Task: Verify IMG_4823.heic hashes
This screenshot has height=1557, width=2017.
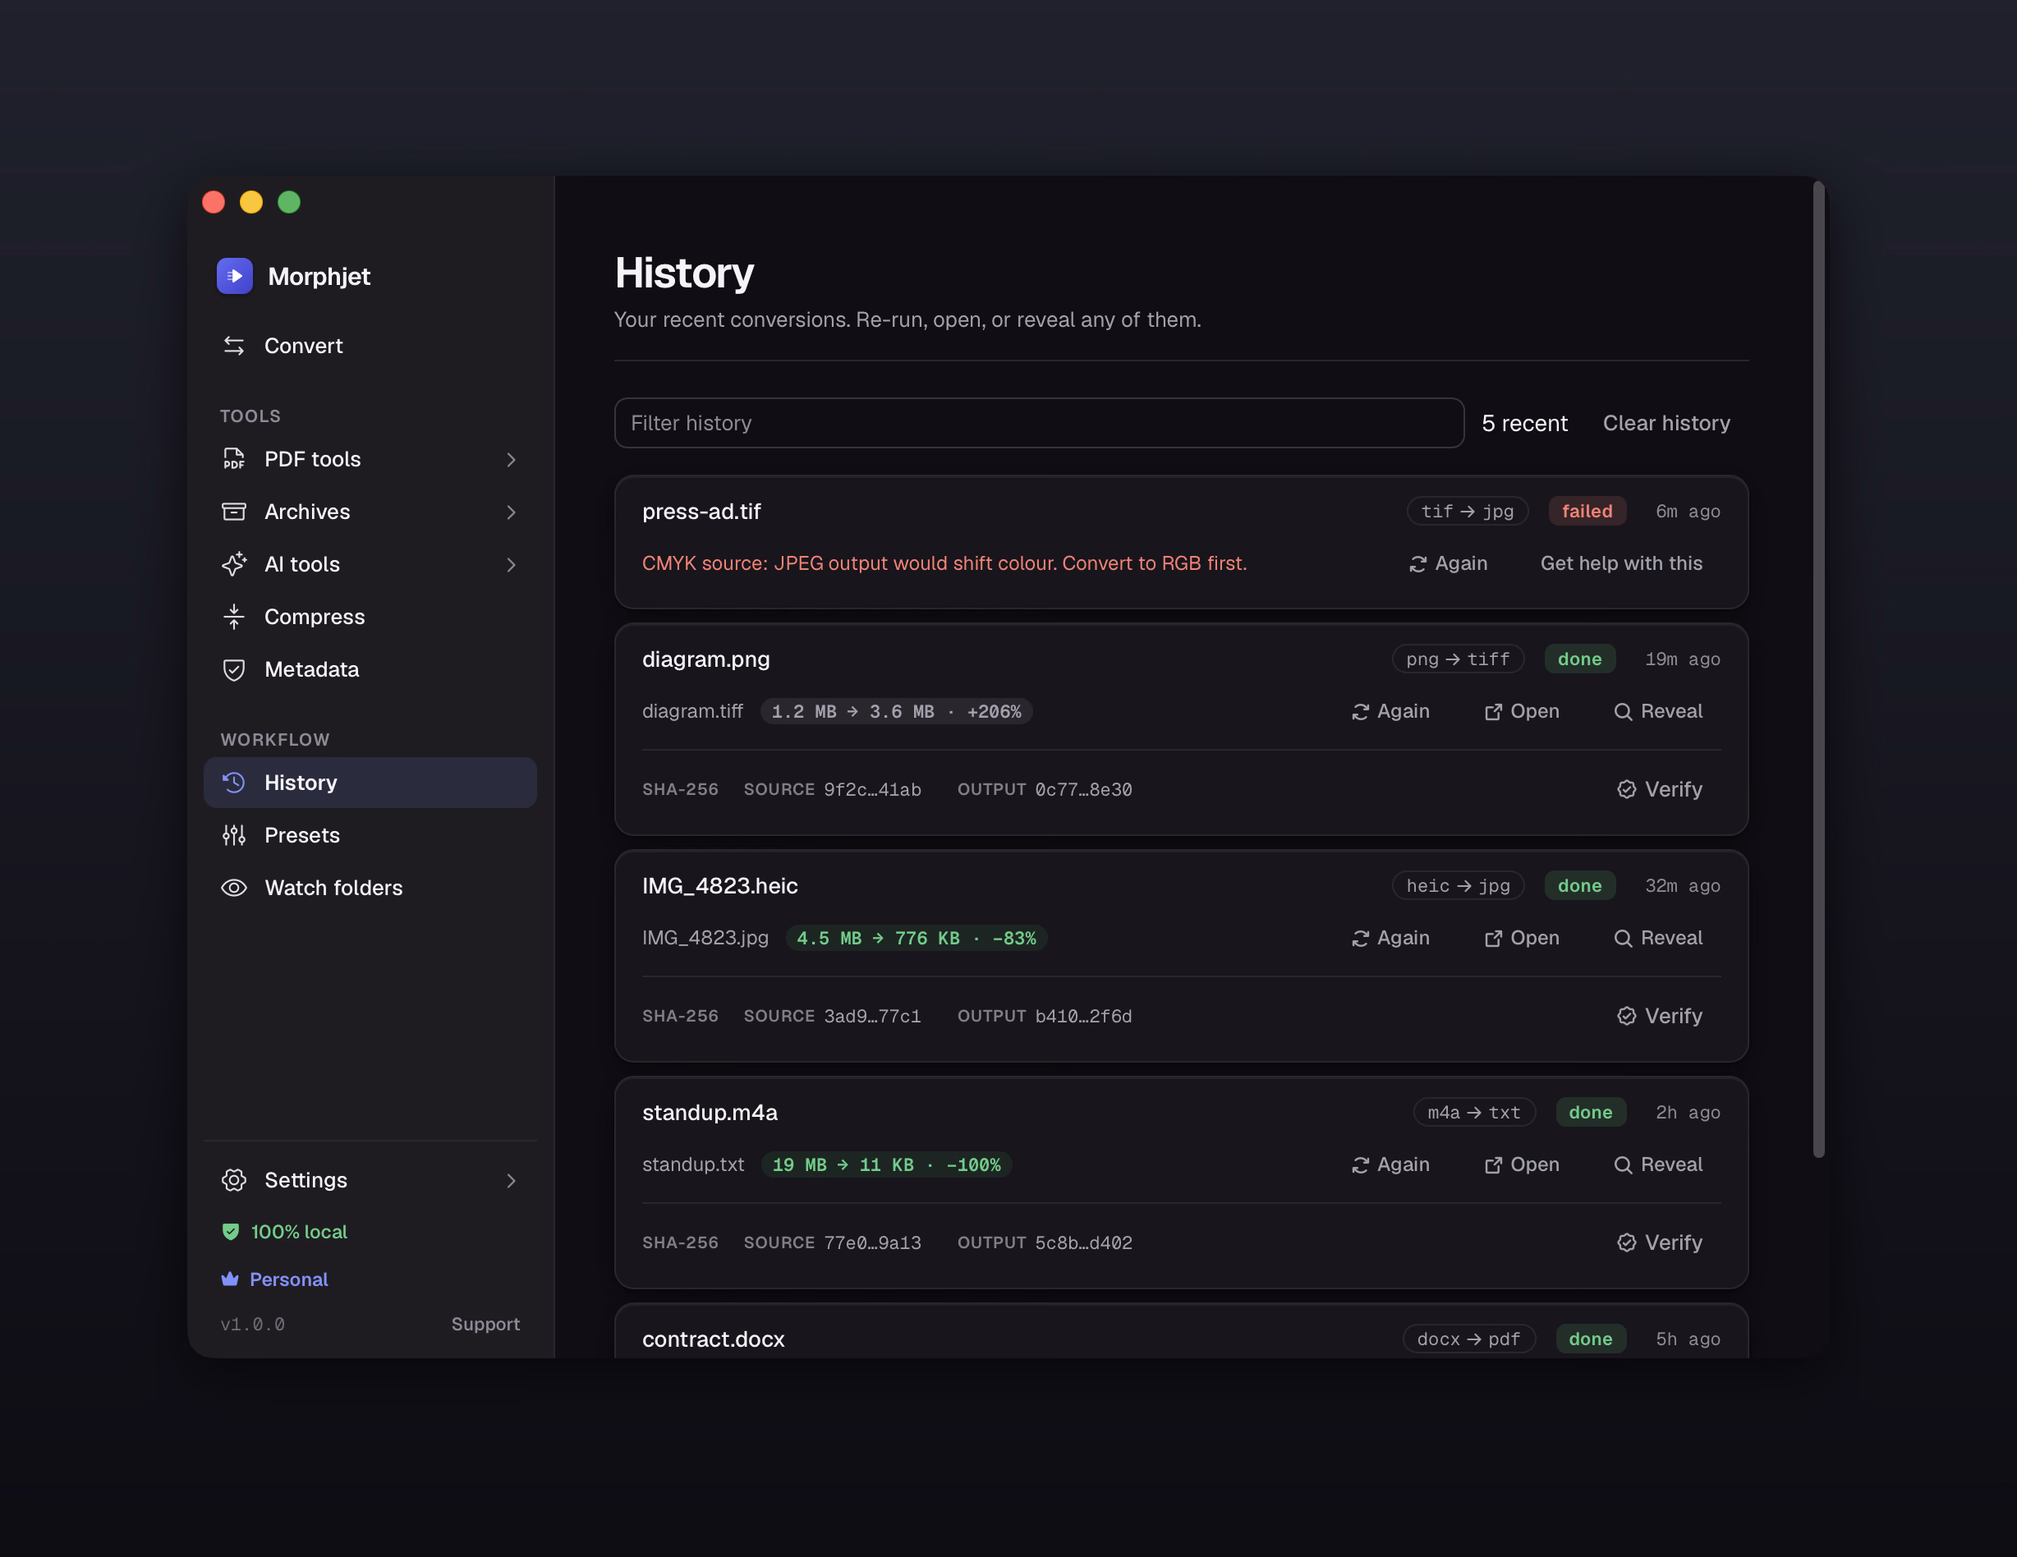Action: [x=1660, y=1016]
